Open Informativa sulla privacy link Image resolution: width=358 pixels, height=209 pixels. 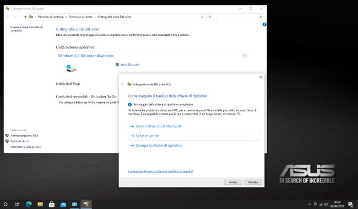(25, 147)
